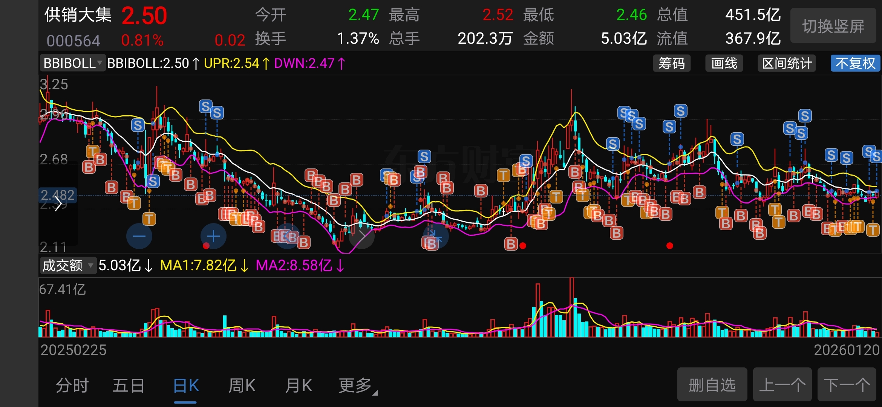882x407 pixels.
Task: Open the 画线 drawing tool
Action: (x=724, y=63)
